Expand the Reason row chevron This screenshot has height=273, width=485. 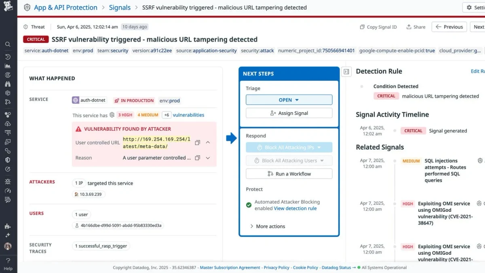208,158
